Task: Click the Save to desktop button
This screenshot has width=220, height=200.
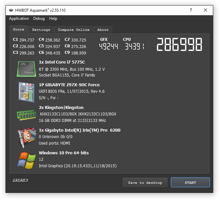Action: pos(145,182)
